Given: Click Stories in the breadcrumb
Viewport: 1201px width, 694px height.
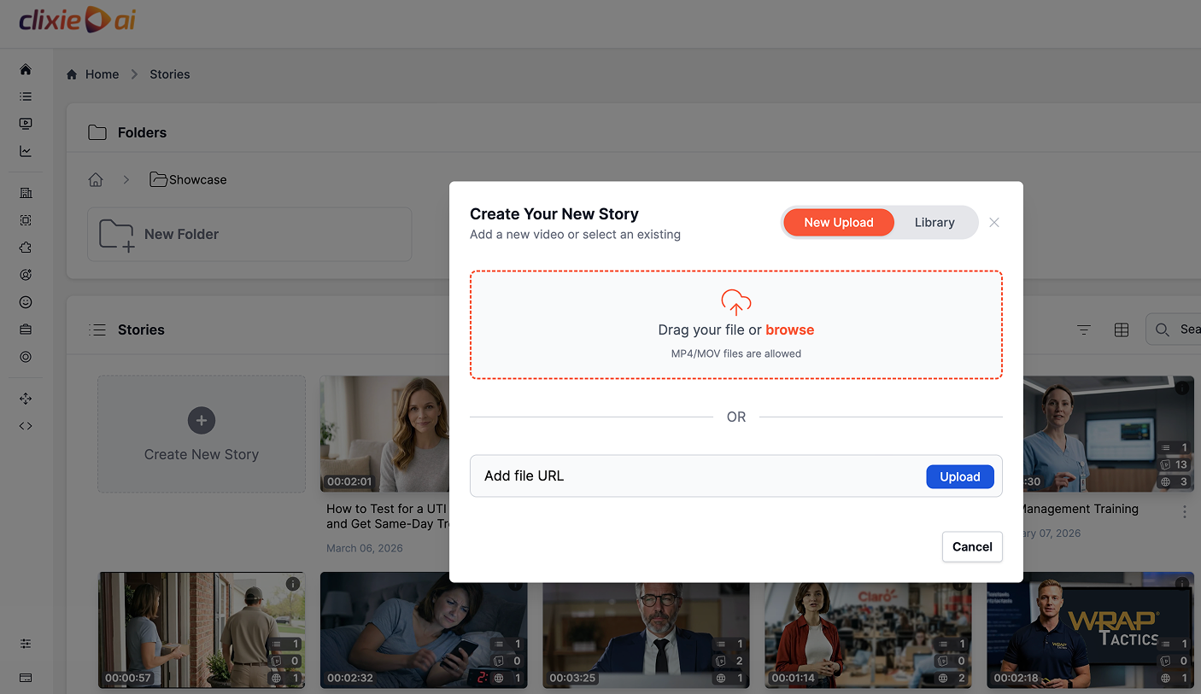Looking at the screenshot, I should [170, 74].
